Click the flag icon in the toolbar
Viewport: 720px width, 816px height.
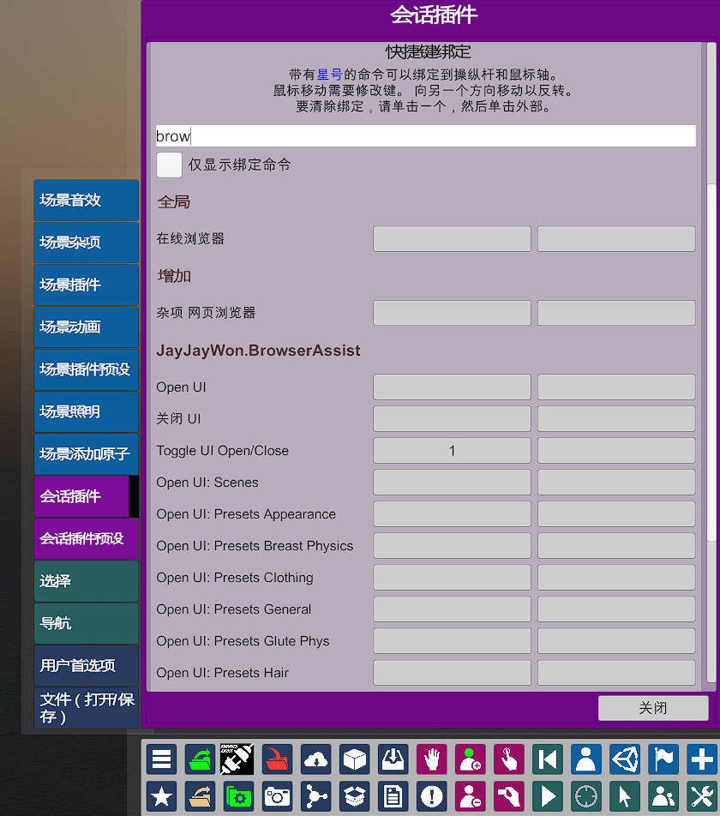pyautogui.click(x=663, y=759)
